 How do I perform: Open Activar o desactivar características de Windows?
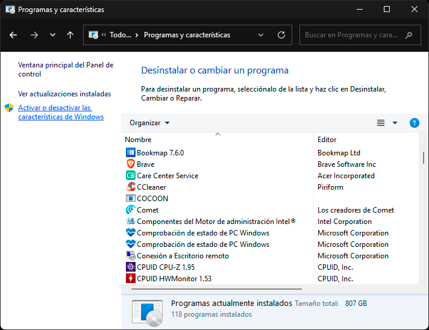(61, 112)
